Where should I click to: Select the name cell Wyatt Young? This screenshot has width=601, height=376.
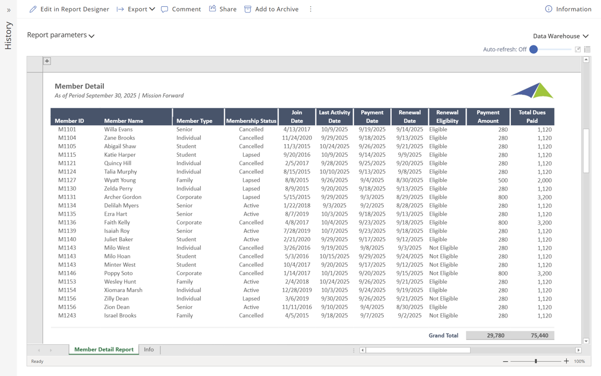120,180
